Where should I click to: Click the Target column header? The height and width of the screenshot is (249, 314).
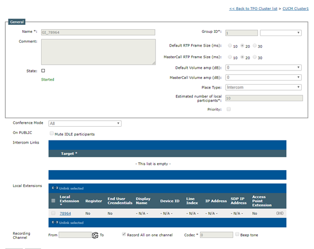point(69,154)
